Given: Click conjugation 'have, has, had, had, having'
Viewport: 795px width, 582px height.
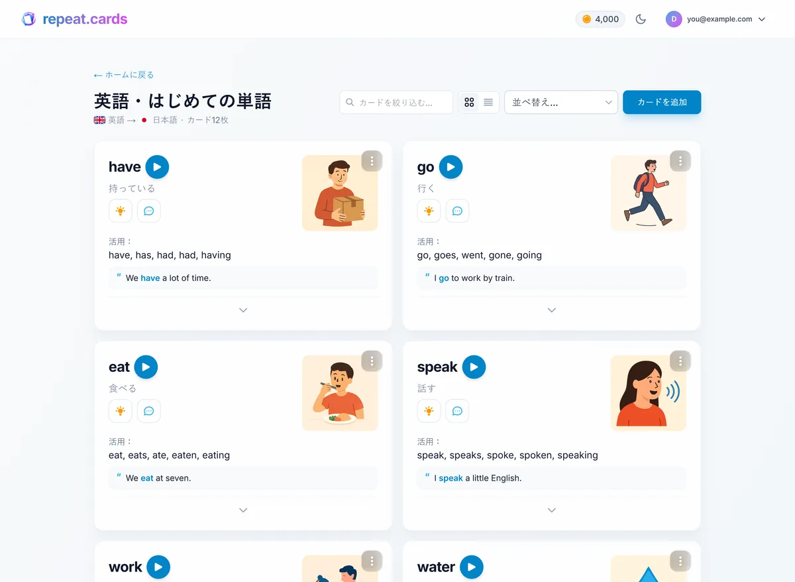Looking at the screenshot, I should click(x=170, y=255).
